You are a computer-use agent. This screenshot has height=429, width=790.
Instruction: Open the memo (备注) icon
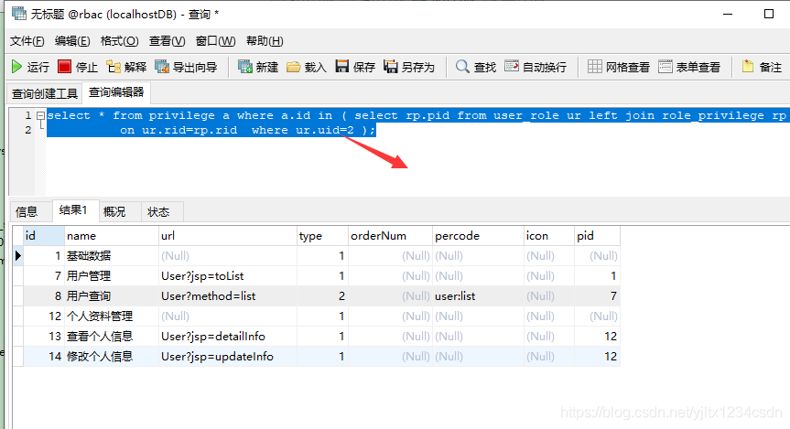[748, 67]
